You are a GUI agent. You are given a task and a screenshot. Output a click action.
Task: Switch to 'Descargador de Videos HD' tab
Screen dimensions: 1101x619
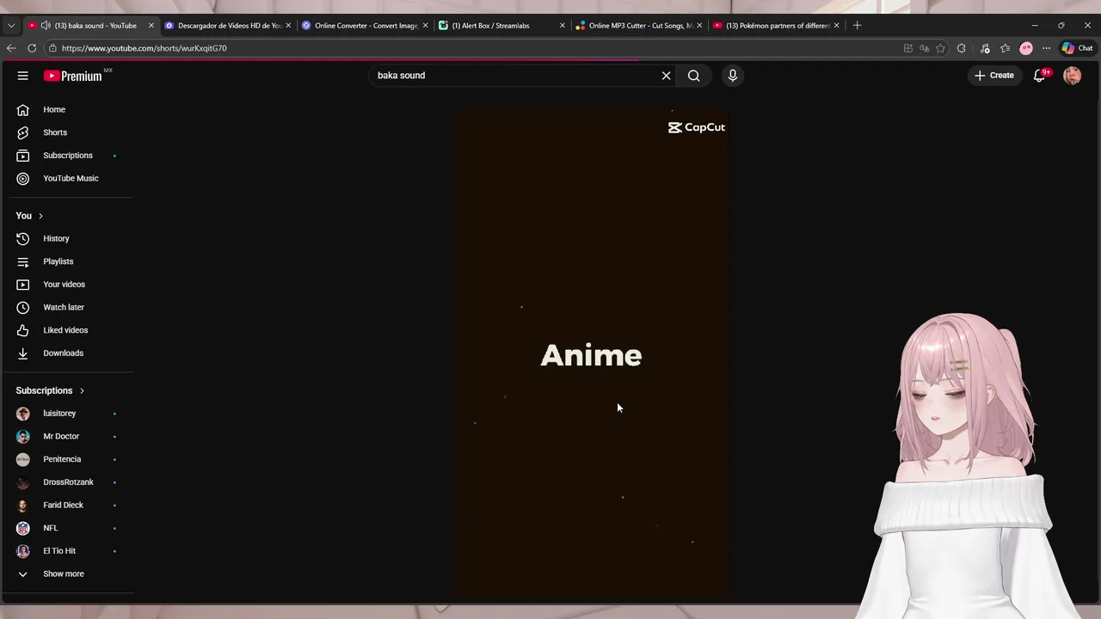click(x=229, y=26)
